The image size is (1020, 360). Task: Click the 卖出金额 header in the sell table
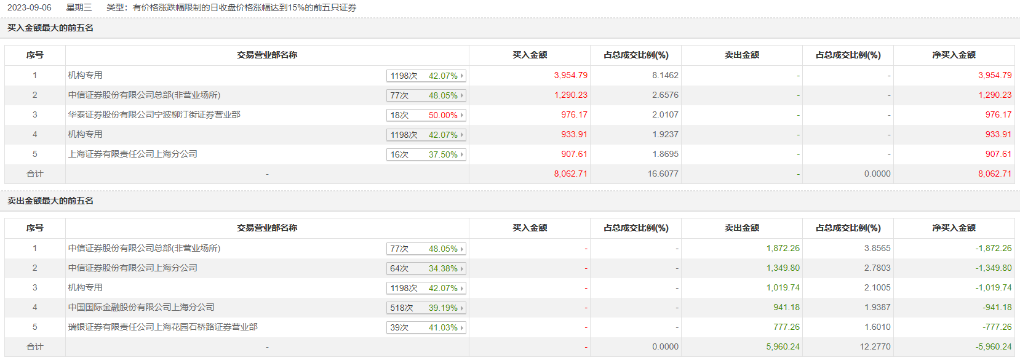(x=741, y=228)
